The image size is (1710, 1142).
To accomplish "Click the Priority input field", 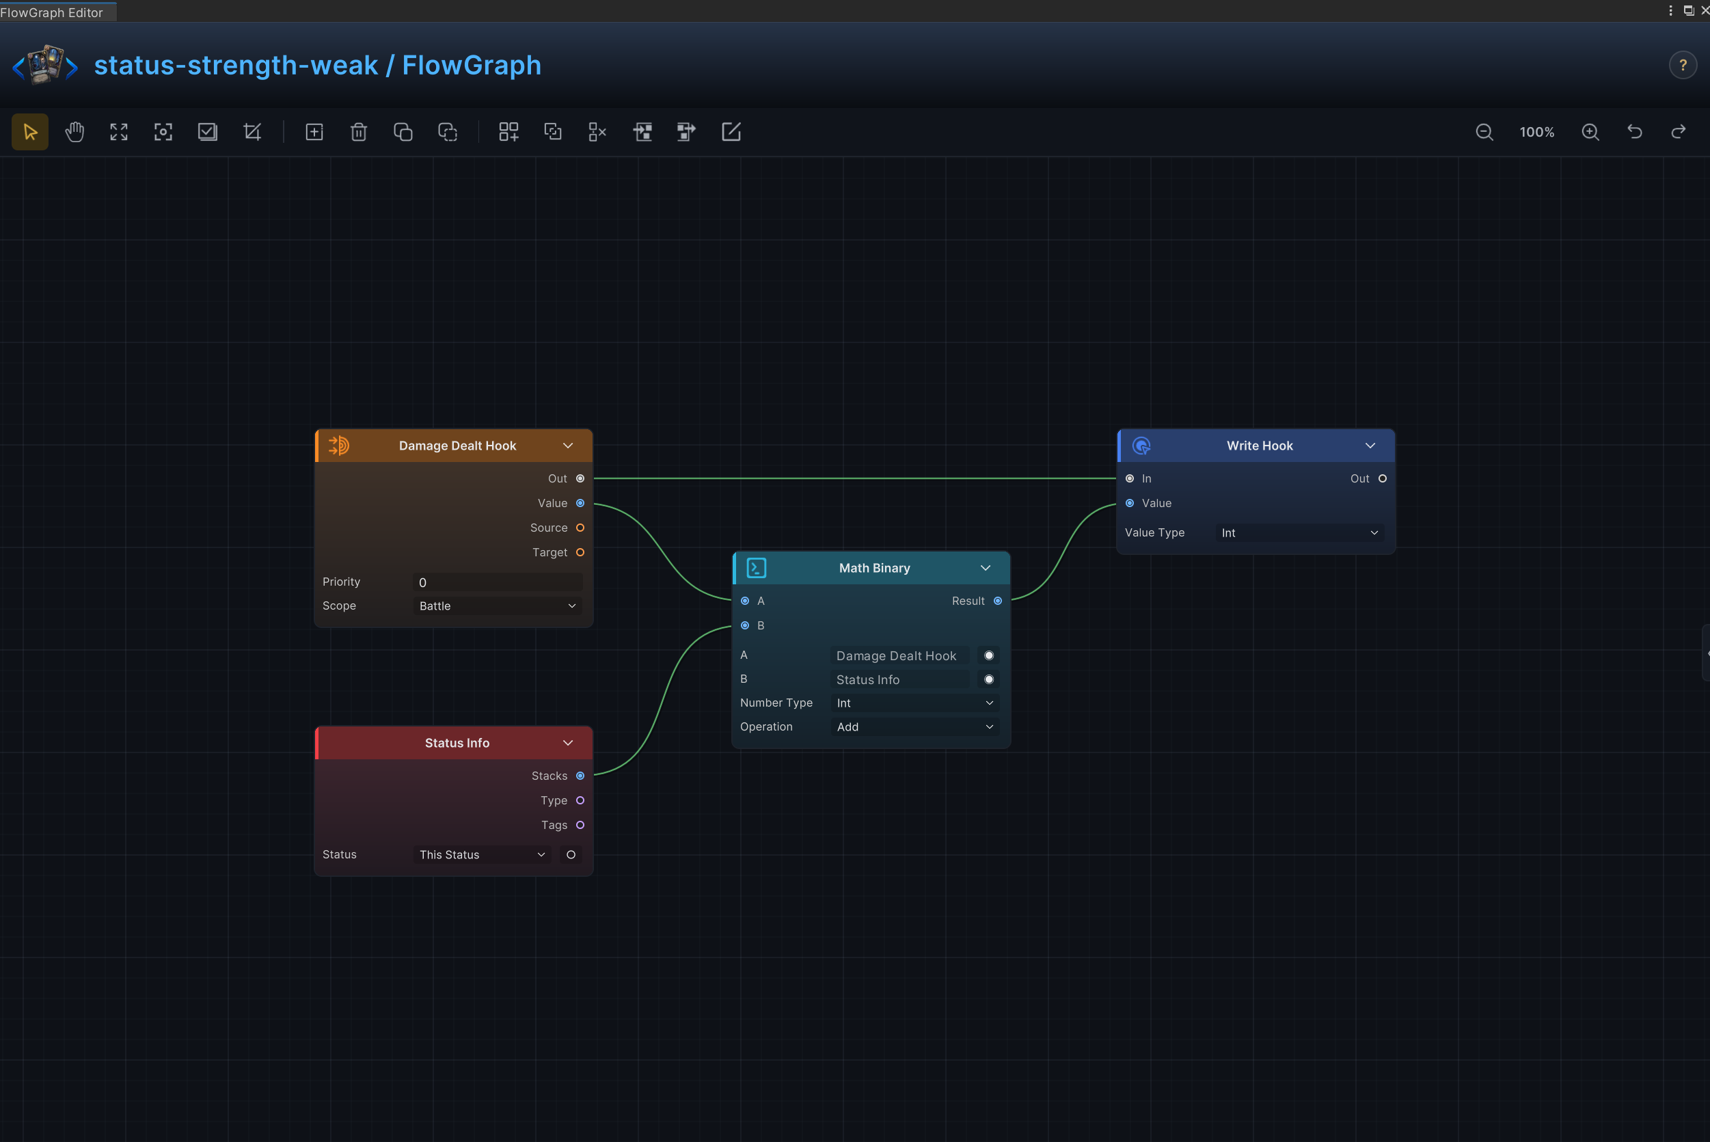I will coord(498,582).
